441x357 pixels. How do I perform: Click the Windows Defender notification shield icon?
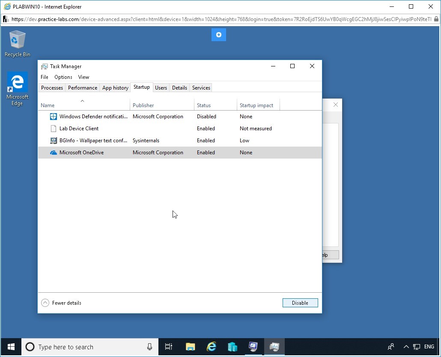tap(53, 117)
